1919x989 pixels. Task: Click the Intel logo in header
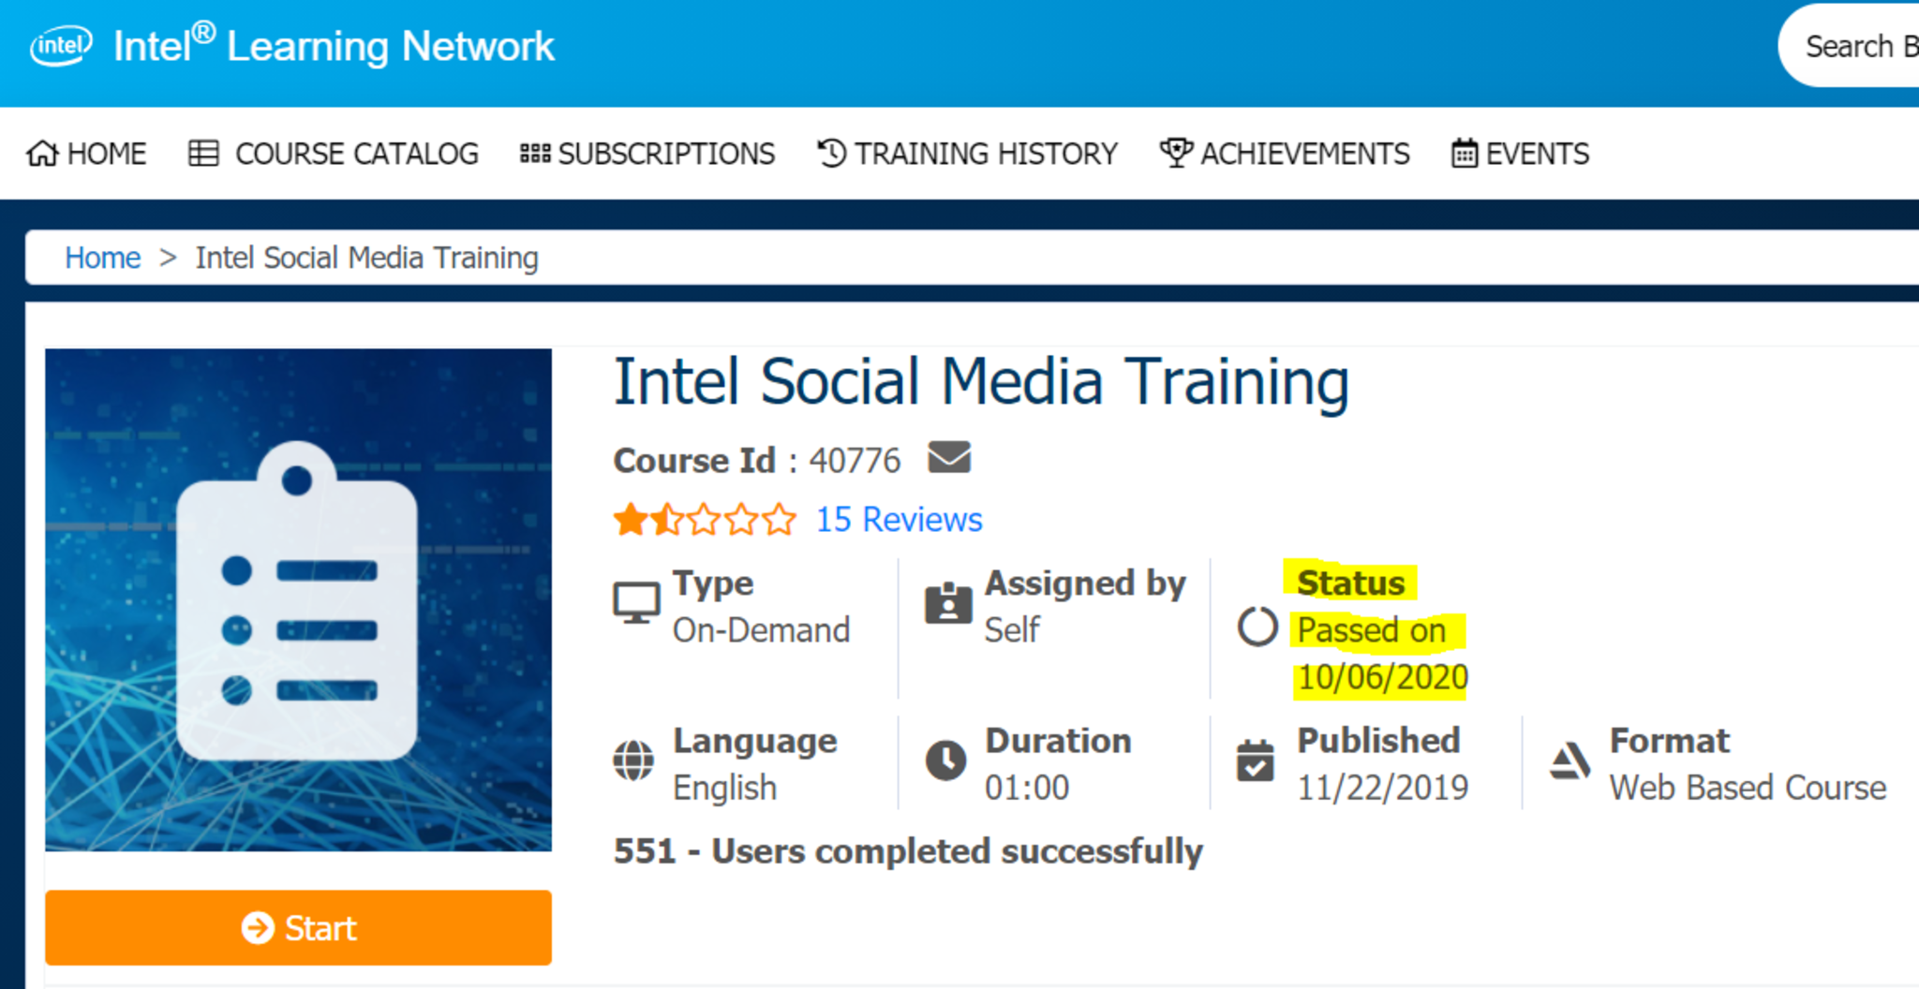click(x=61, y=46)
